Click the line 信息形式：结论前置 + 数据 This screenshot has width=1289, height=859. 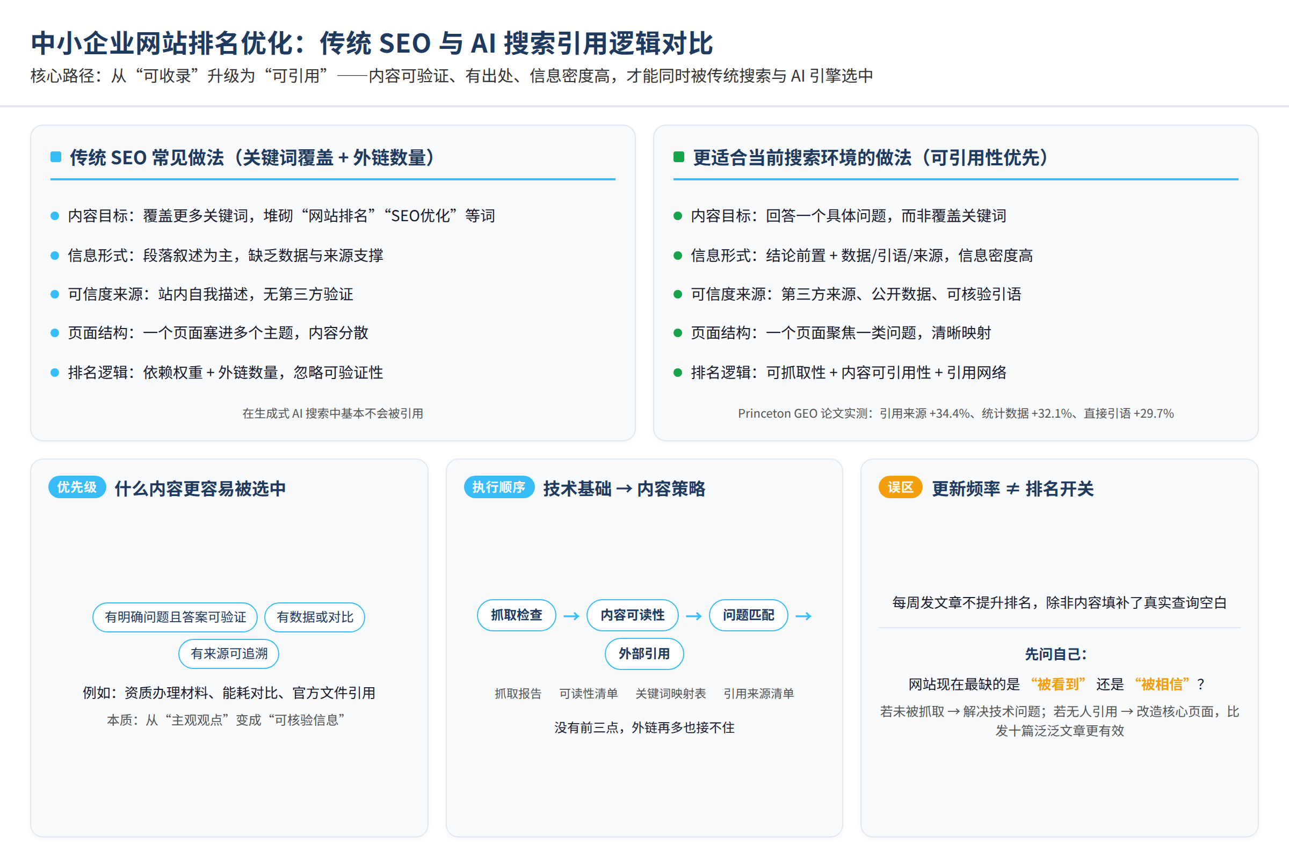tap(861, 256)
